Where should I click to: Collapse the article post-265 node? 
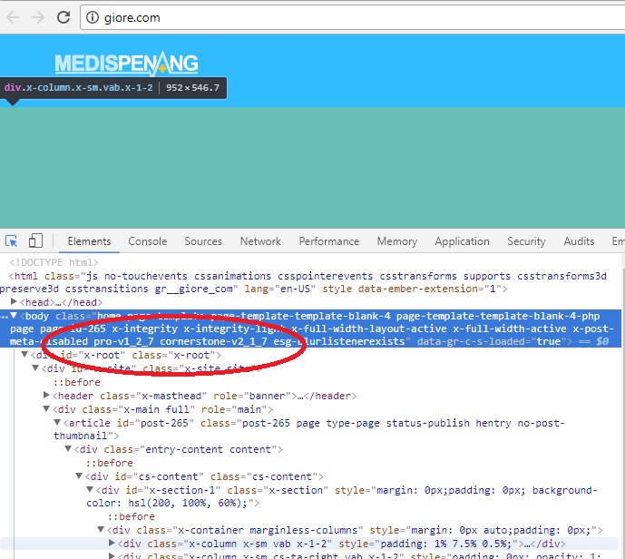[57, 422]
